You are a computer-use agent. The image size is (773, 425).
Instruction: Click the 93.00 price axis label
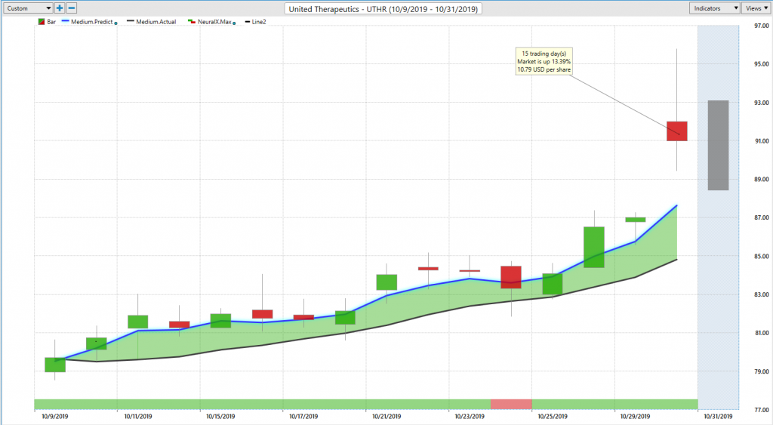click(762, 103)
